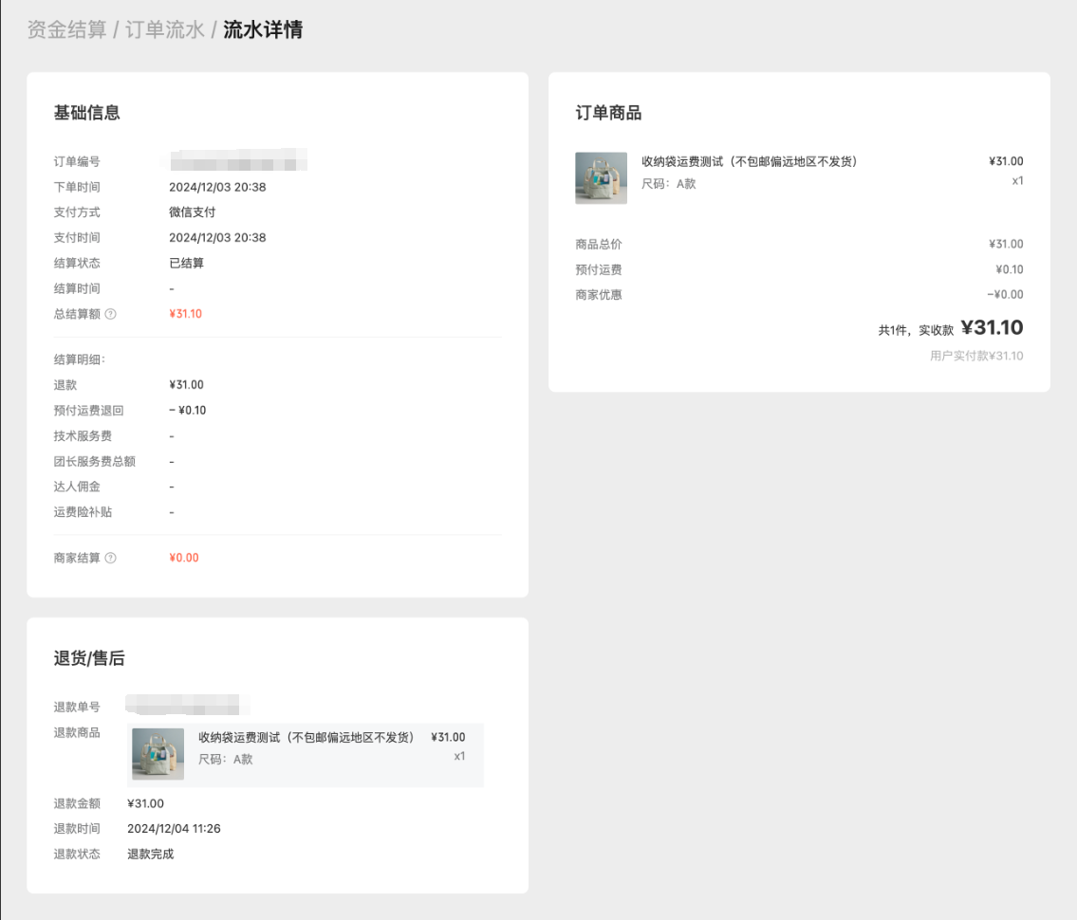1077x920 pixels.
Task: Select the blurred 退款单号 value
Action: tap(188, 706)
